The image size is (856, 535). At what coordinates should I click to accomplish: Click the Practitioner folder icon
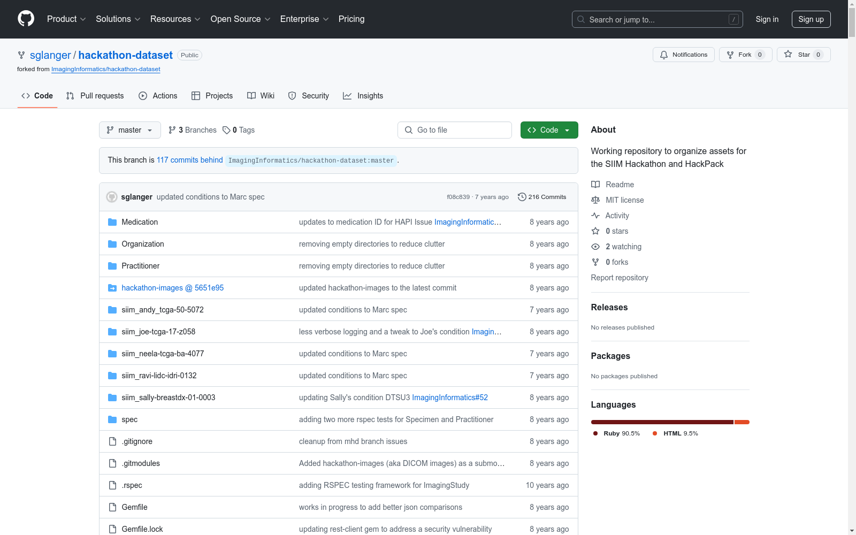pos(112,266)
